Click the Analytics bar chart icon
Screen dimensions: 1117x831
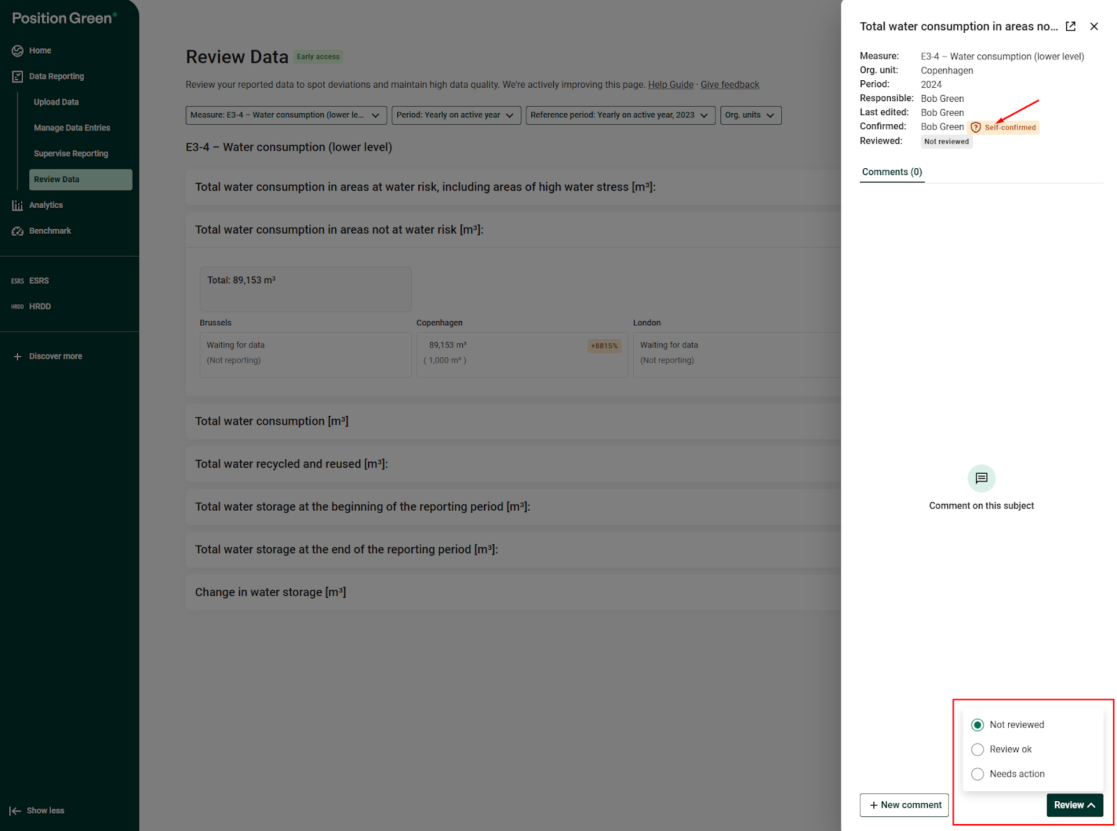[x=17, y=205]
